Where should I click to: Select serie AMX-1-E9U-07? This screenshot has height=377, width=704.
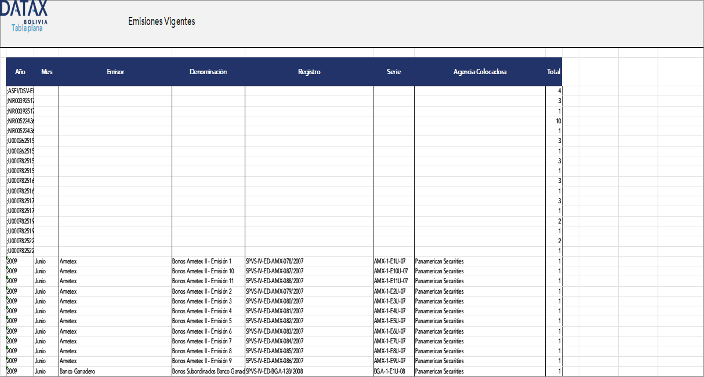394,361
